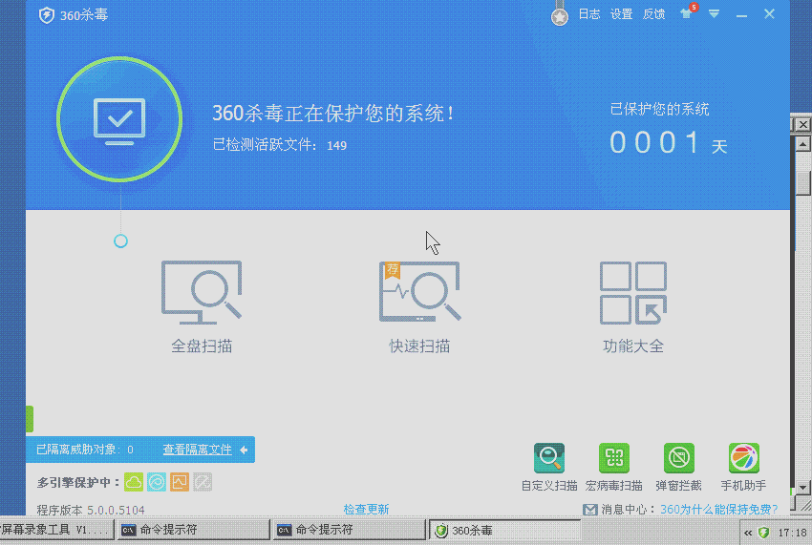The width and height of the screenshot is (812, 545).
Task: Click the 0001 天 protected days counter
Action: tap(668, 142)
